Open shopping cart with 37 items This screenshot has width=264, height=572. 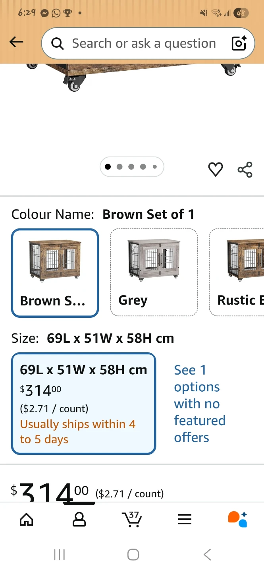[132, 519]
